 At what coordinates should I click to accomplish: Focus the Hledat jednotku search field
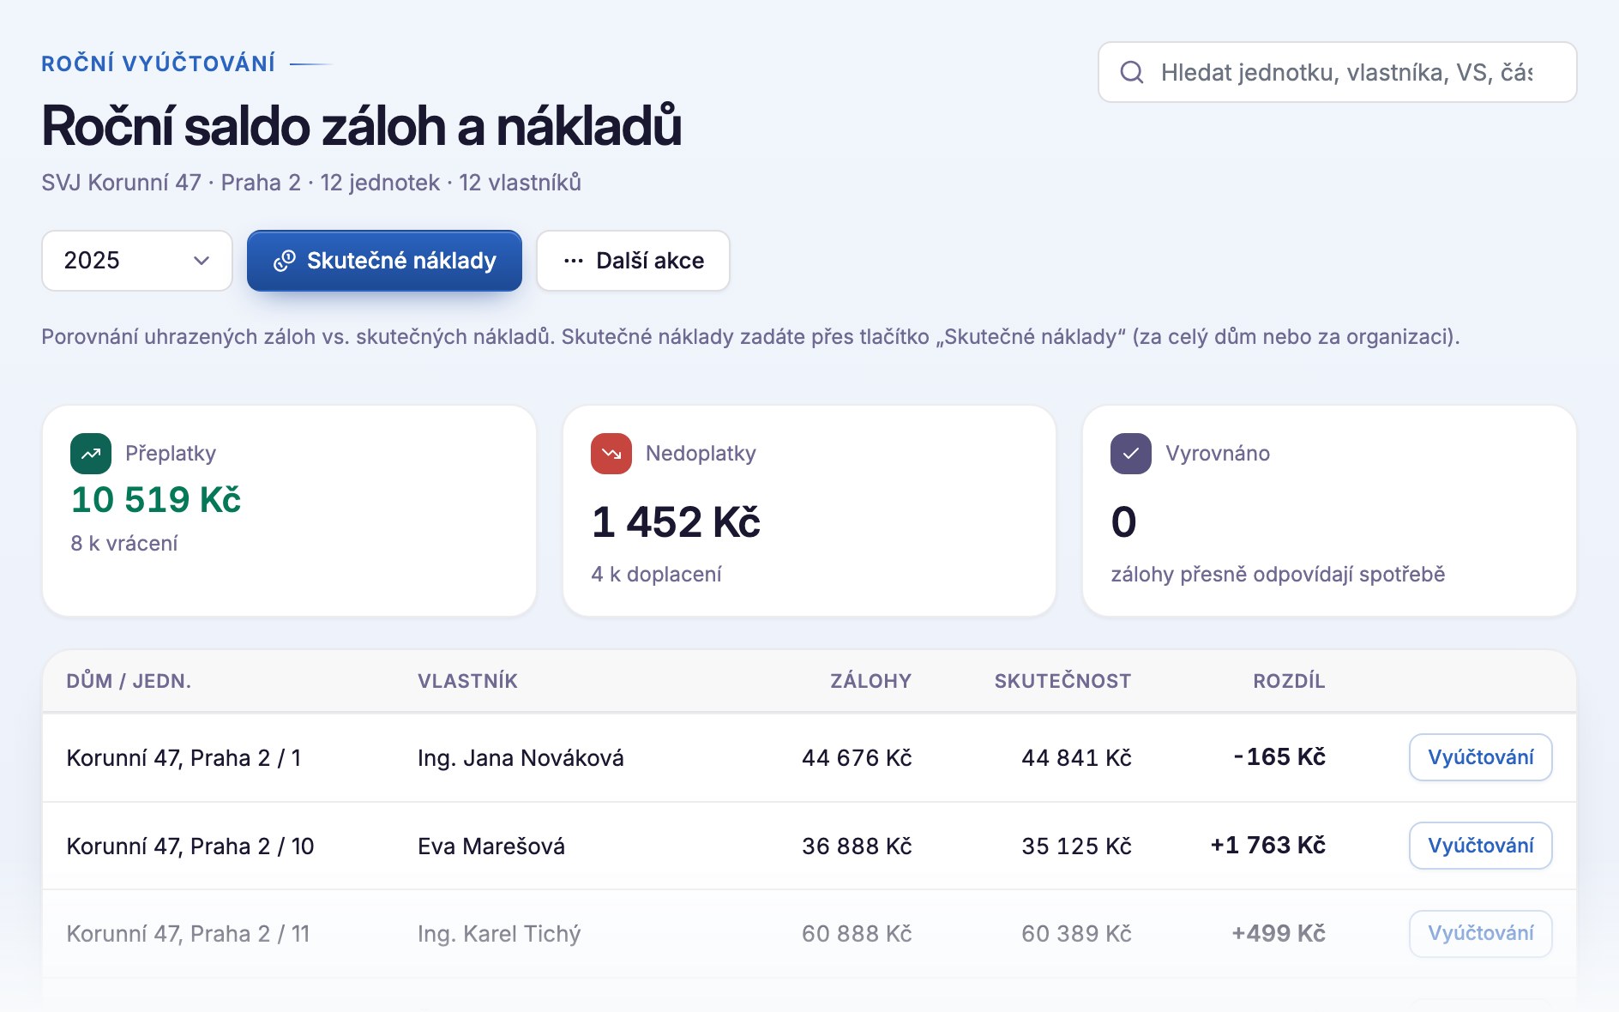[1338, 72]
